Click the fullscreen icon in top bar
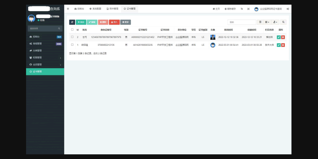 coord(248,9)
